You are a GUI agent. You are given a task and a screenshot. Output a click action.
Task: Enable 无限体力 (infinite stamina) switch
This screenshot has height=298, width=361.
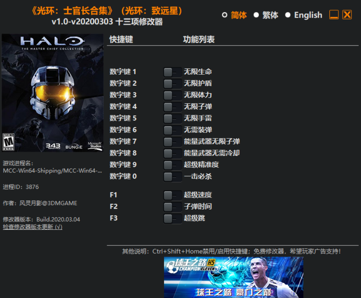pos(172,95)
